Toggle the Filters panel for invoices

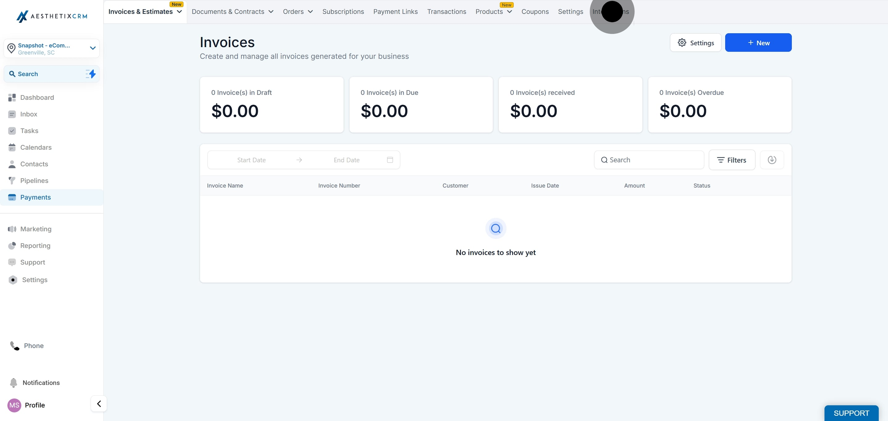coord(732,160)
